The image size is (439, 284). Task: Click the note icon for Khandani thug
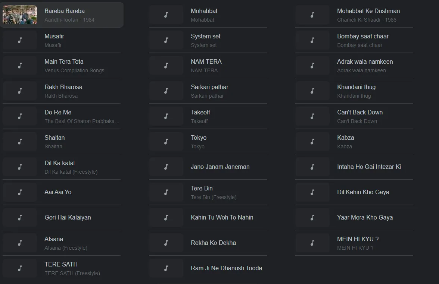tap(312, 91)
